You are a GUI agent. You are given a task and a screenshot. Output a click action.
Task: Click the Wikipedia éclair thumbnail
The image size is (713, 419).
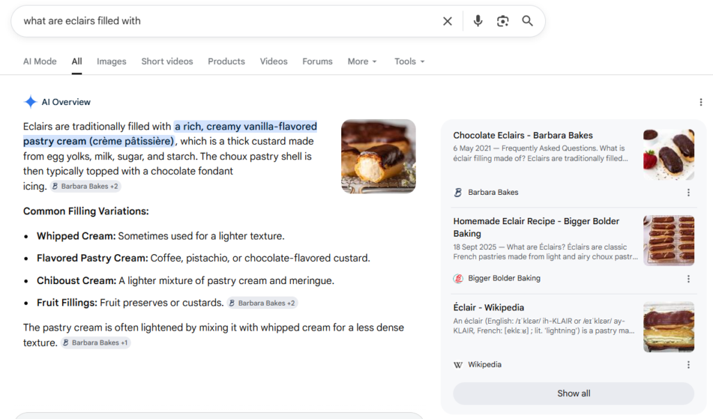(x=668, y=326)
